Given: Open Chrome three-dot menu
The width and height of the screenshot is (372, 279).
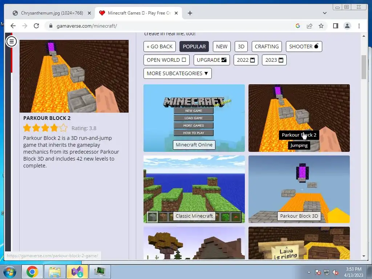Looking at the screenshot, I should coord(359,26).
